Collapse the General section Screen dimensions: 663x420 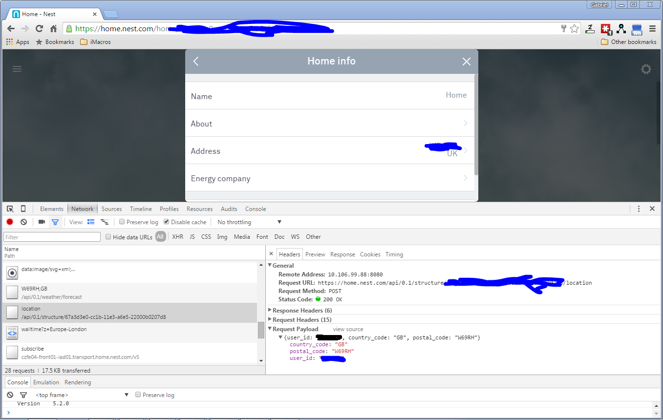tap(270, 265)
